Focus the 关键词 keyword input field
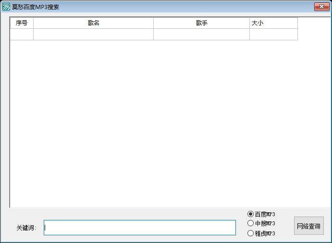The width and height of the screenshot is (332, 243). pyautogui.click(x=139, y=228)
